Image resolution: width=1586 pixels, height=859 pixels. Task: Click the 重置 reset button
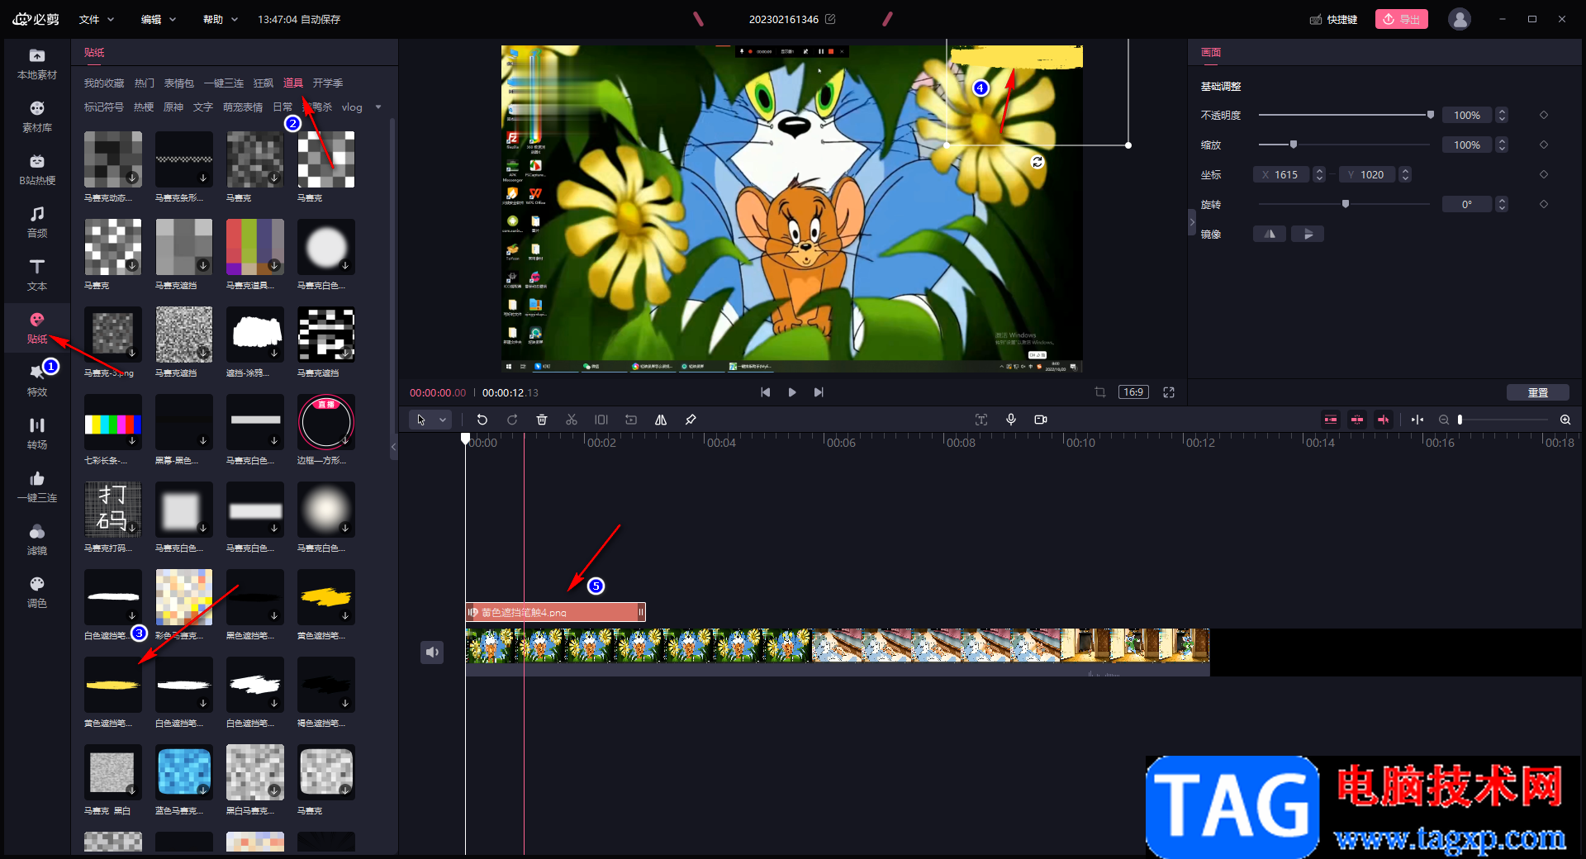pyautogui.click(x=1538, y=392)
